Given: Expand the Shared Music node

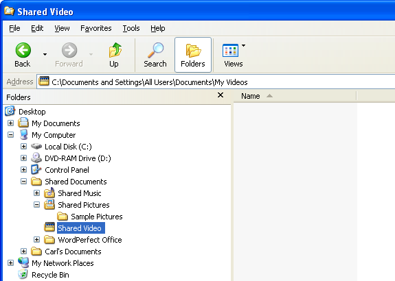Looking at the screenshot, I should pyautogui.click(x=37, y=193).
